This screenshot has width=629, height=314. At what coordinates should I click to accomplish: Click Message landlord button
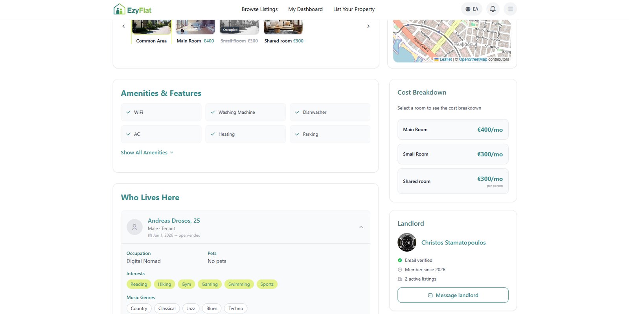pos(453,295)
